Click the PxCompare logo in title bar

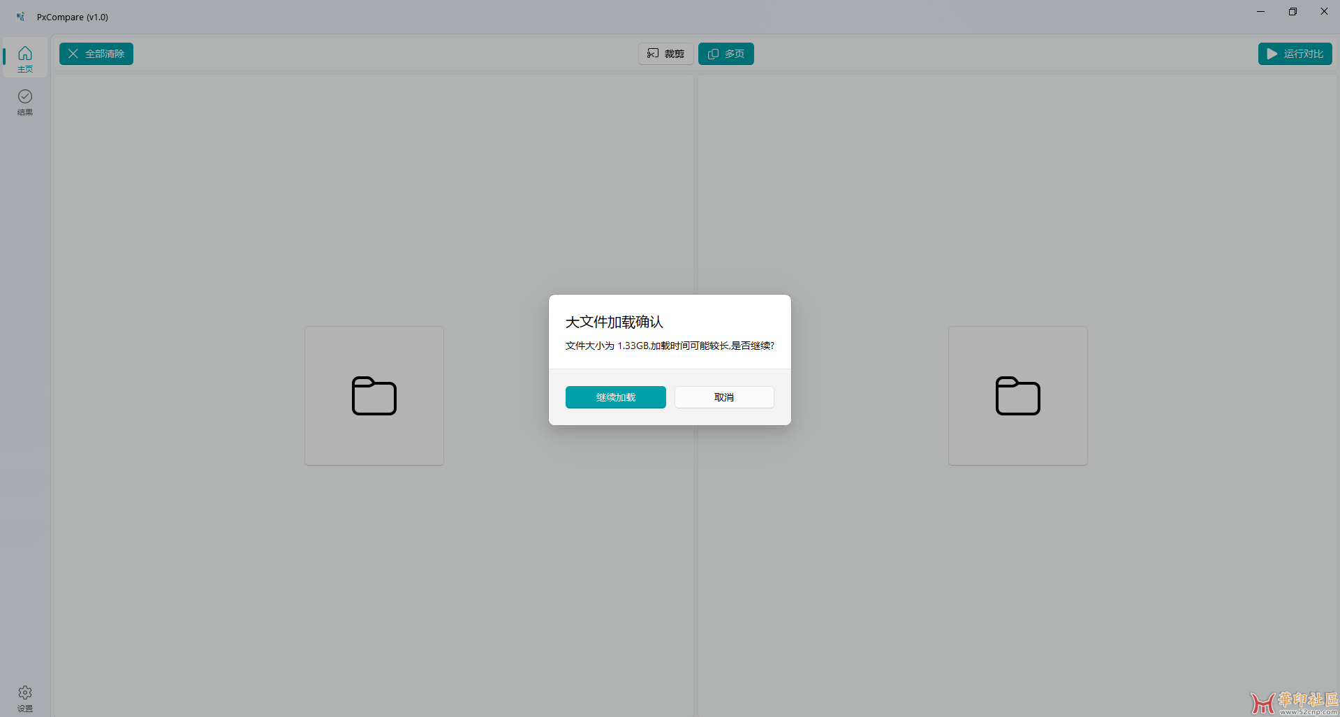coord(21,17)
